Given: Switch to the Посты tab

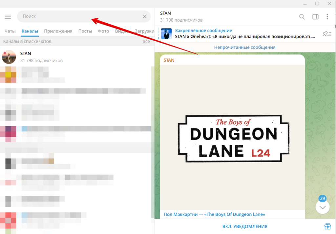Looking at the screenshot, I should point(85,31).
